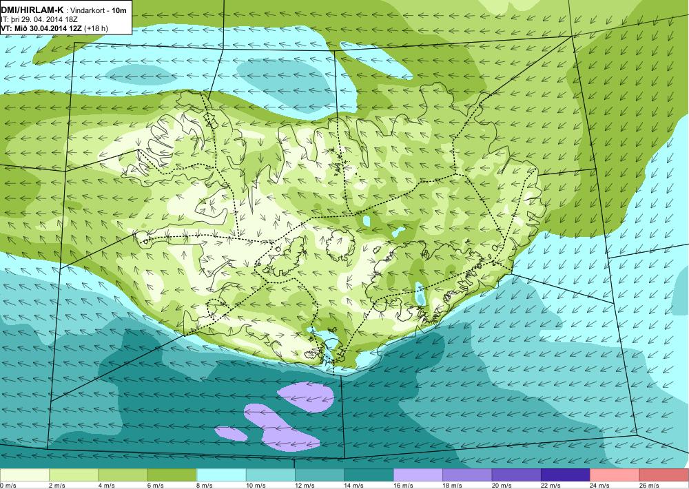Select the "VT: Mið 30.04.2014 12Z" valid time
689x489 pixels.
click(x=41, y=28)
